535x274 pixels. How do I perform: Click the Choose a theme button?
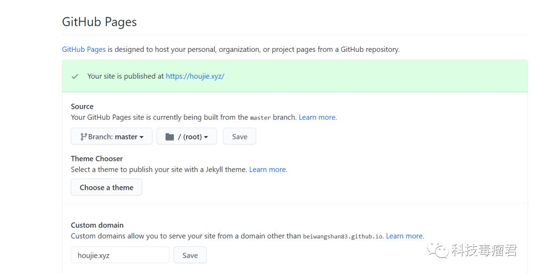point(107,187)
